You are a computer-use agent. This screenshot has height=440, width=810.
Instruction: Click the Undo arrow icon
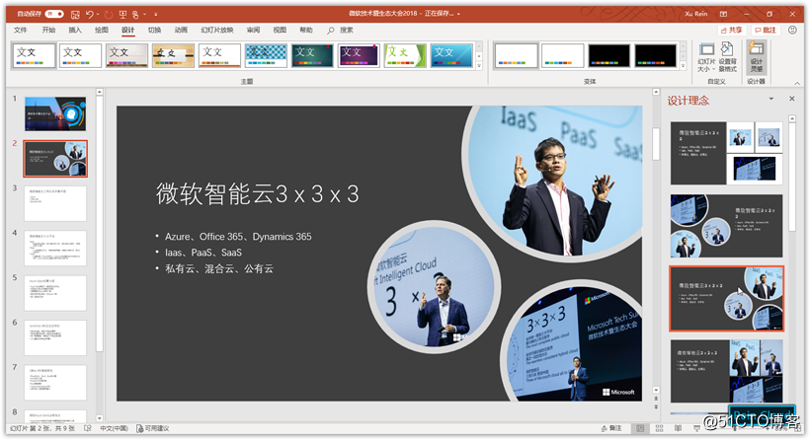[90, 15]
